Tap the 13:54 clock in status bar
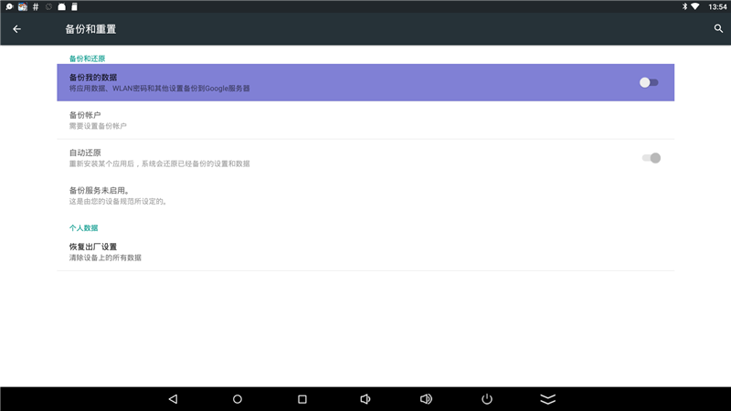This screenshot has height=411, width=731. [x=717, y=6]
